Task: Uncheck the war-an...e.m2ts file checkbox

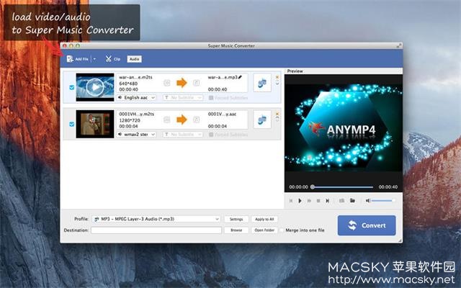Action: coord(72,87)
